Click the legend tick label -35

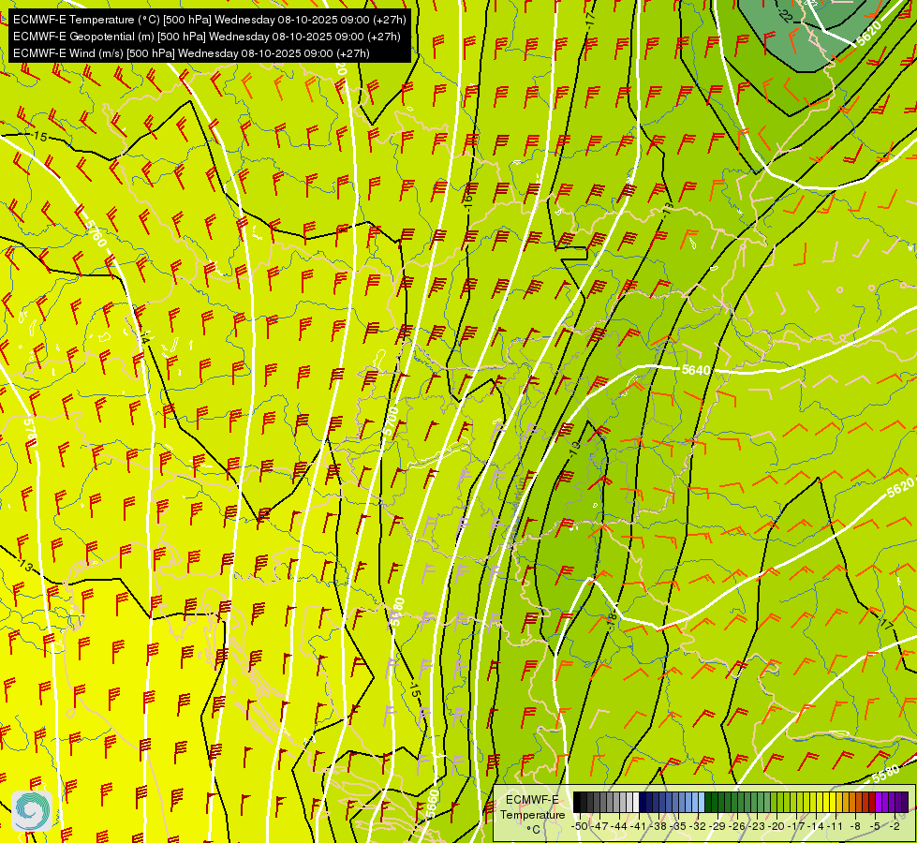(678, 826)
